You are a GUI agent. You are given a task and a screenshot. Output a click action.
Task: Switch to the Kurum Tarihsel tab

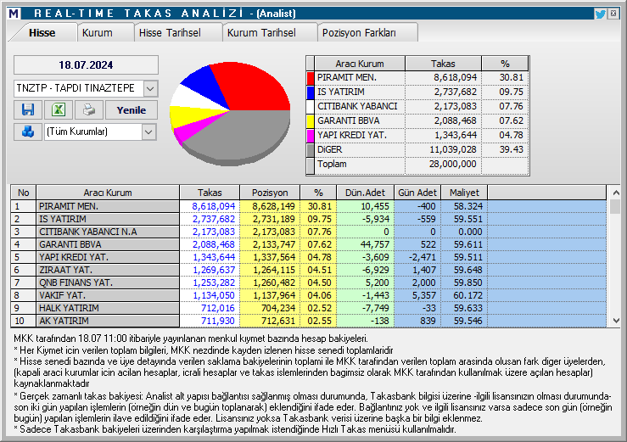(261, 33)
